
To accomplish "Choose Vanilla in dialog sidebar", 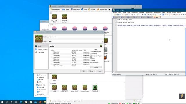I will pos(42,46).
